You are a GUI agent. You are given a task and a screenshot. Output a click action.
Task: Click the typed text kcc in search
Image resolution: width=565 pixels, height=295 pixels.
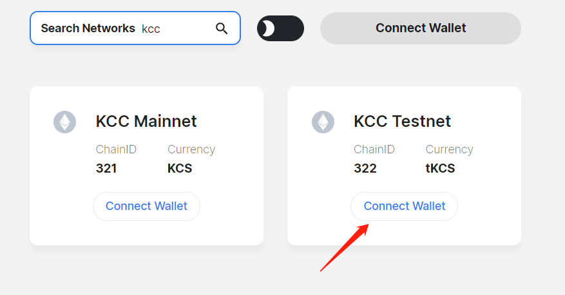click(x=151, y=29)
